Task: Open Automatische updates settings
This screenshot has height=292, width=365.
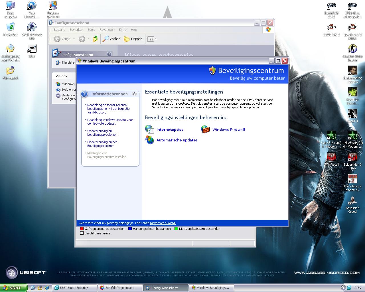Action: (x=177, y=140)
